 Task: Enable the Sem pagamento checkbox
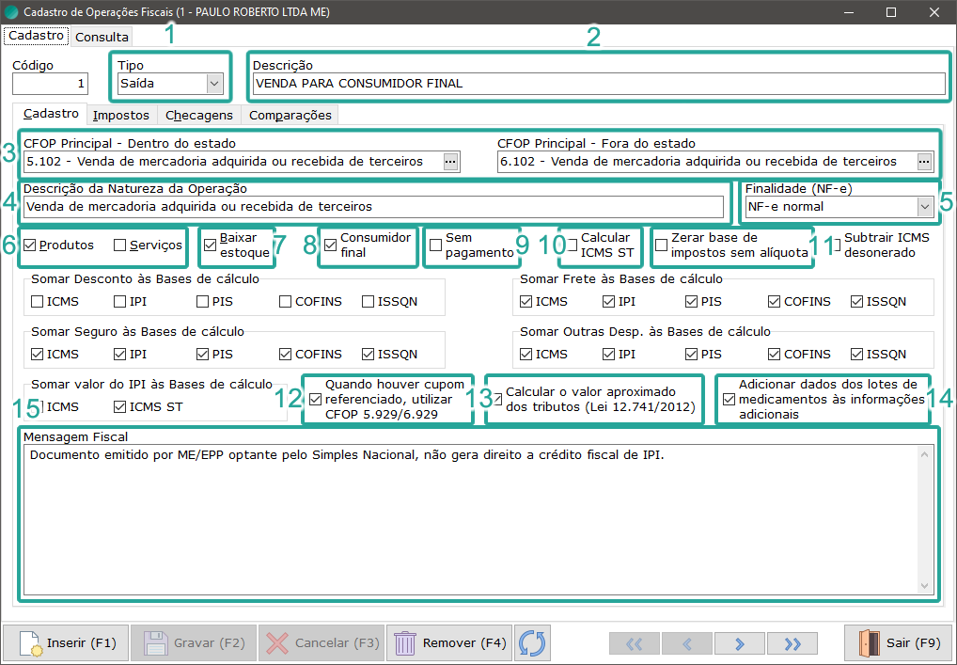click(436, 245)
